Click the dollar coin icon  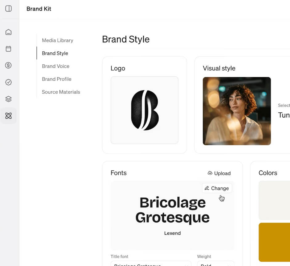(x=9, y=65)
